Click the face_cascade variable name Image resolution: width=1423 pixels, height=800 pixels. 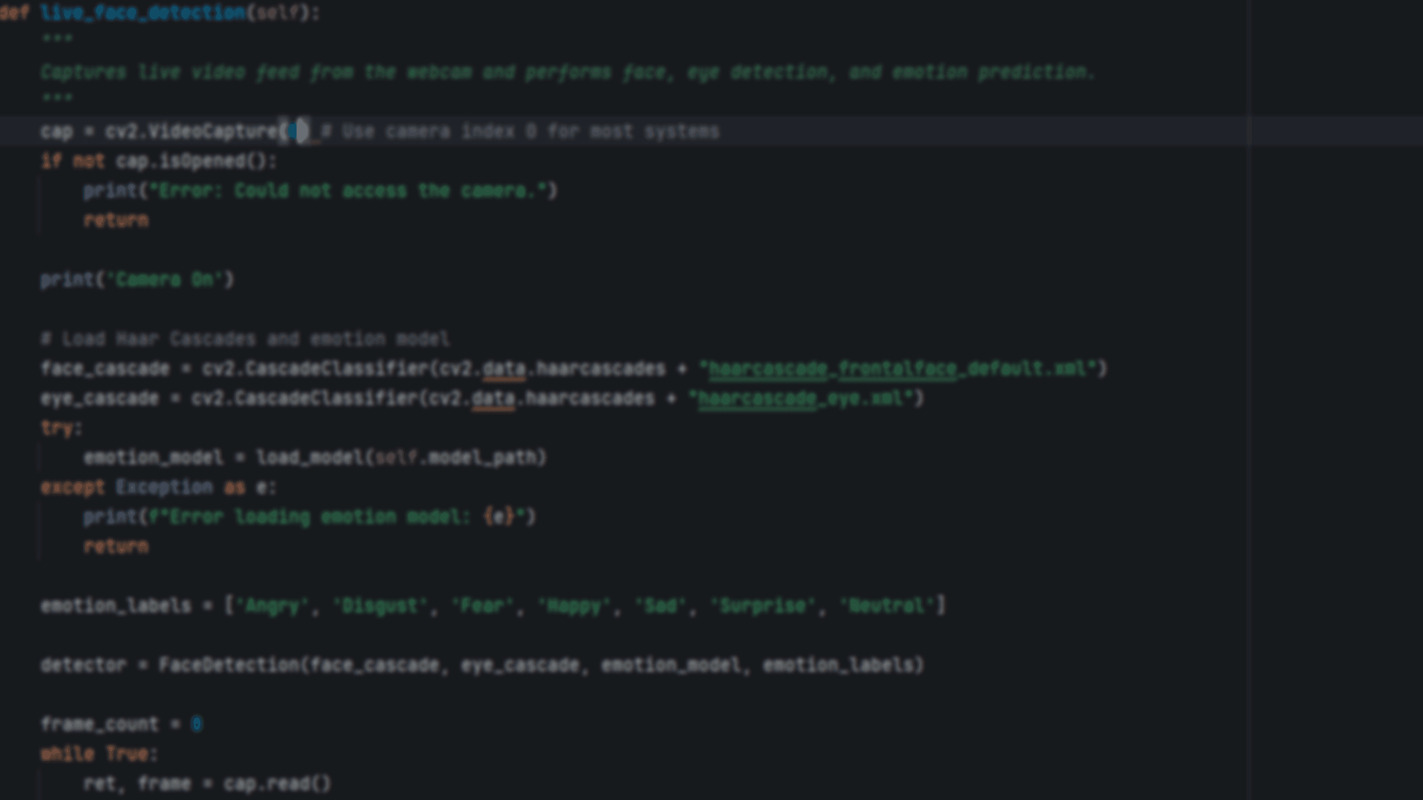(105, 368)
